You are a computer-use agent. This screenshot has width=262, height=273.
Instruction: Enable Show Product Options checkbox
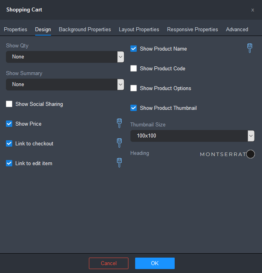coord(134,88)
